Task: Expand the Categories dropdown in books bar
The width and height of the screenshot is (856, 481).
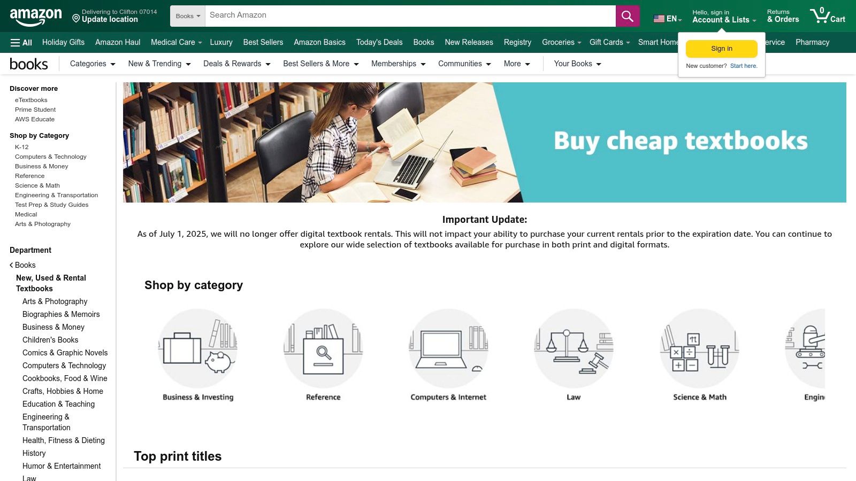Action: pyautogui.click(x=93, y=64)
